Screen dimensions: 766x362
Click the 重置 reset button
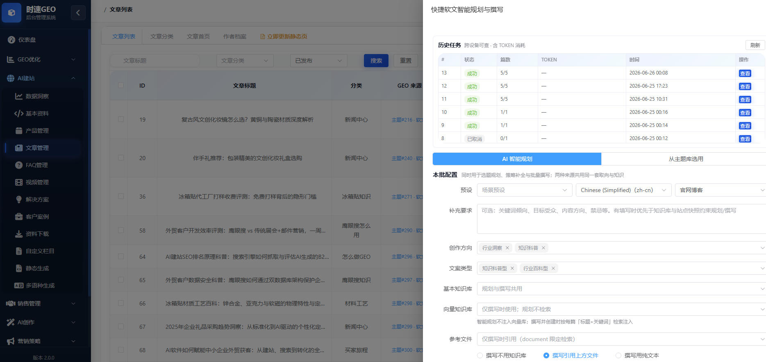point(406,61)
